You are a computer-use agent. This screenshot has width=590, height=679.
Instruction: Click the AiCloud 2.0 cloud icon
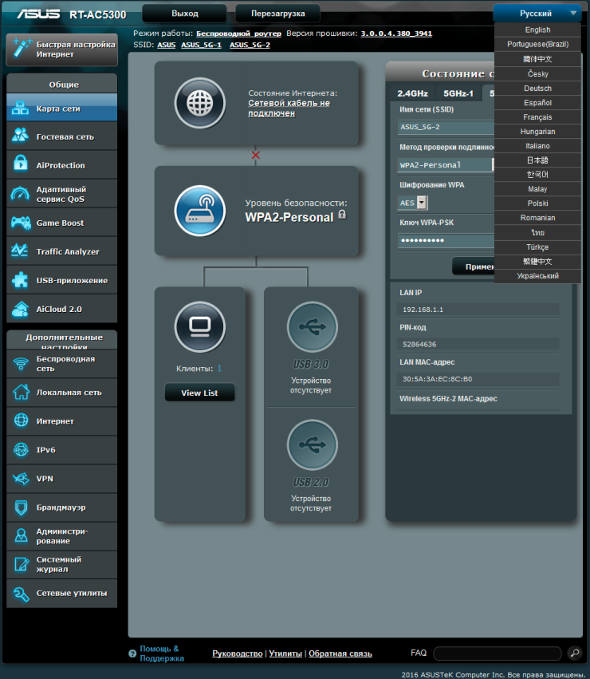21,309
